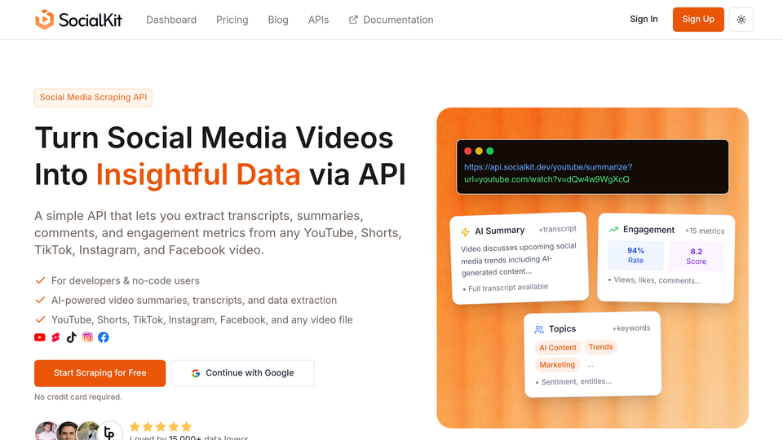
Task: Click the TikTok icon
Action: [x=72, y=337]
